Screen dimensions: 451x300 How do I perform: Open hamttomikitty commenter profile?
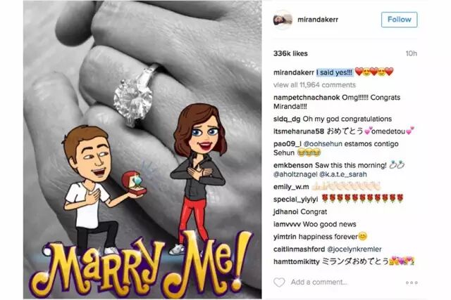click(x=296, y=261)
